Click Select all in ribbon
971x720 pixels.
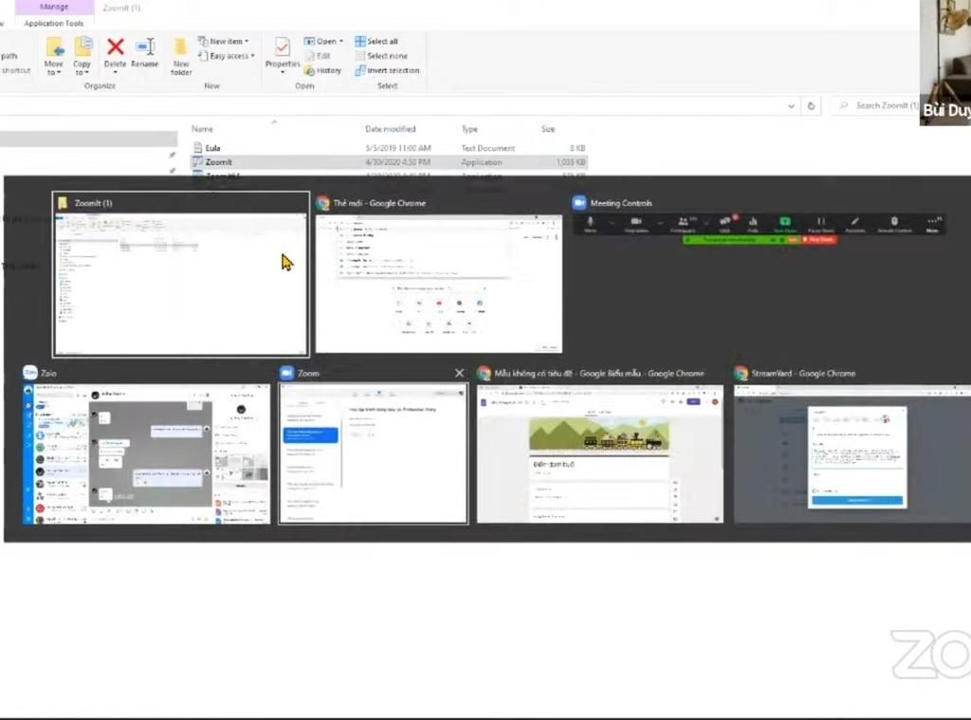click(x=376, y=41)
